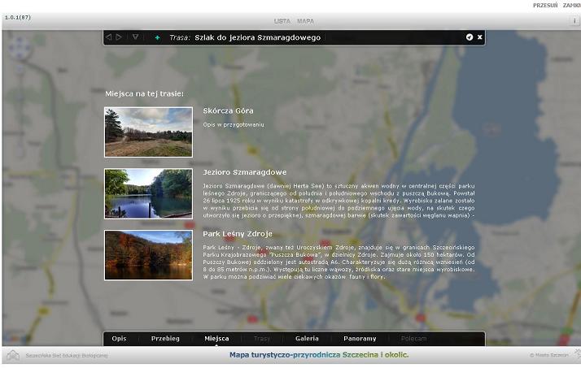The height and width of the screenshot is (368, 581).
Task: Open Skórcza Góra photo thumbnail
Action: click(148, 132)
